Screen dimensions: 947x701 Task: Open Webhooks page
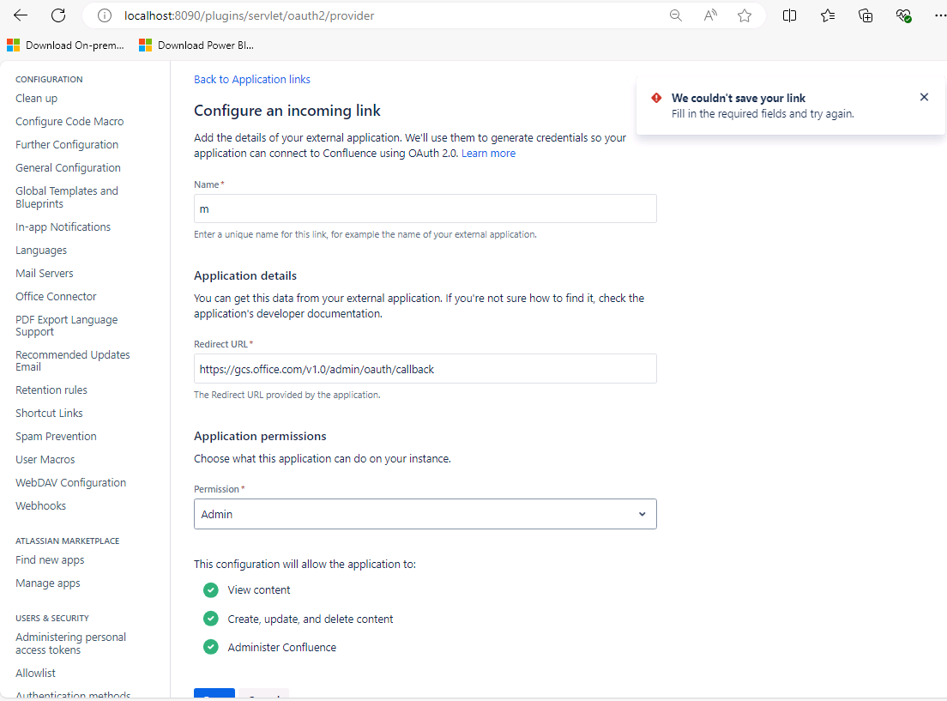tap(40, 506)
